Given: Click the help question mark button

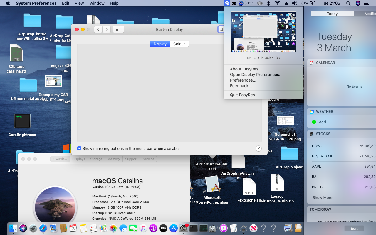Looking at the screenshot, I should click(x=258, y=148).
